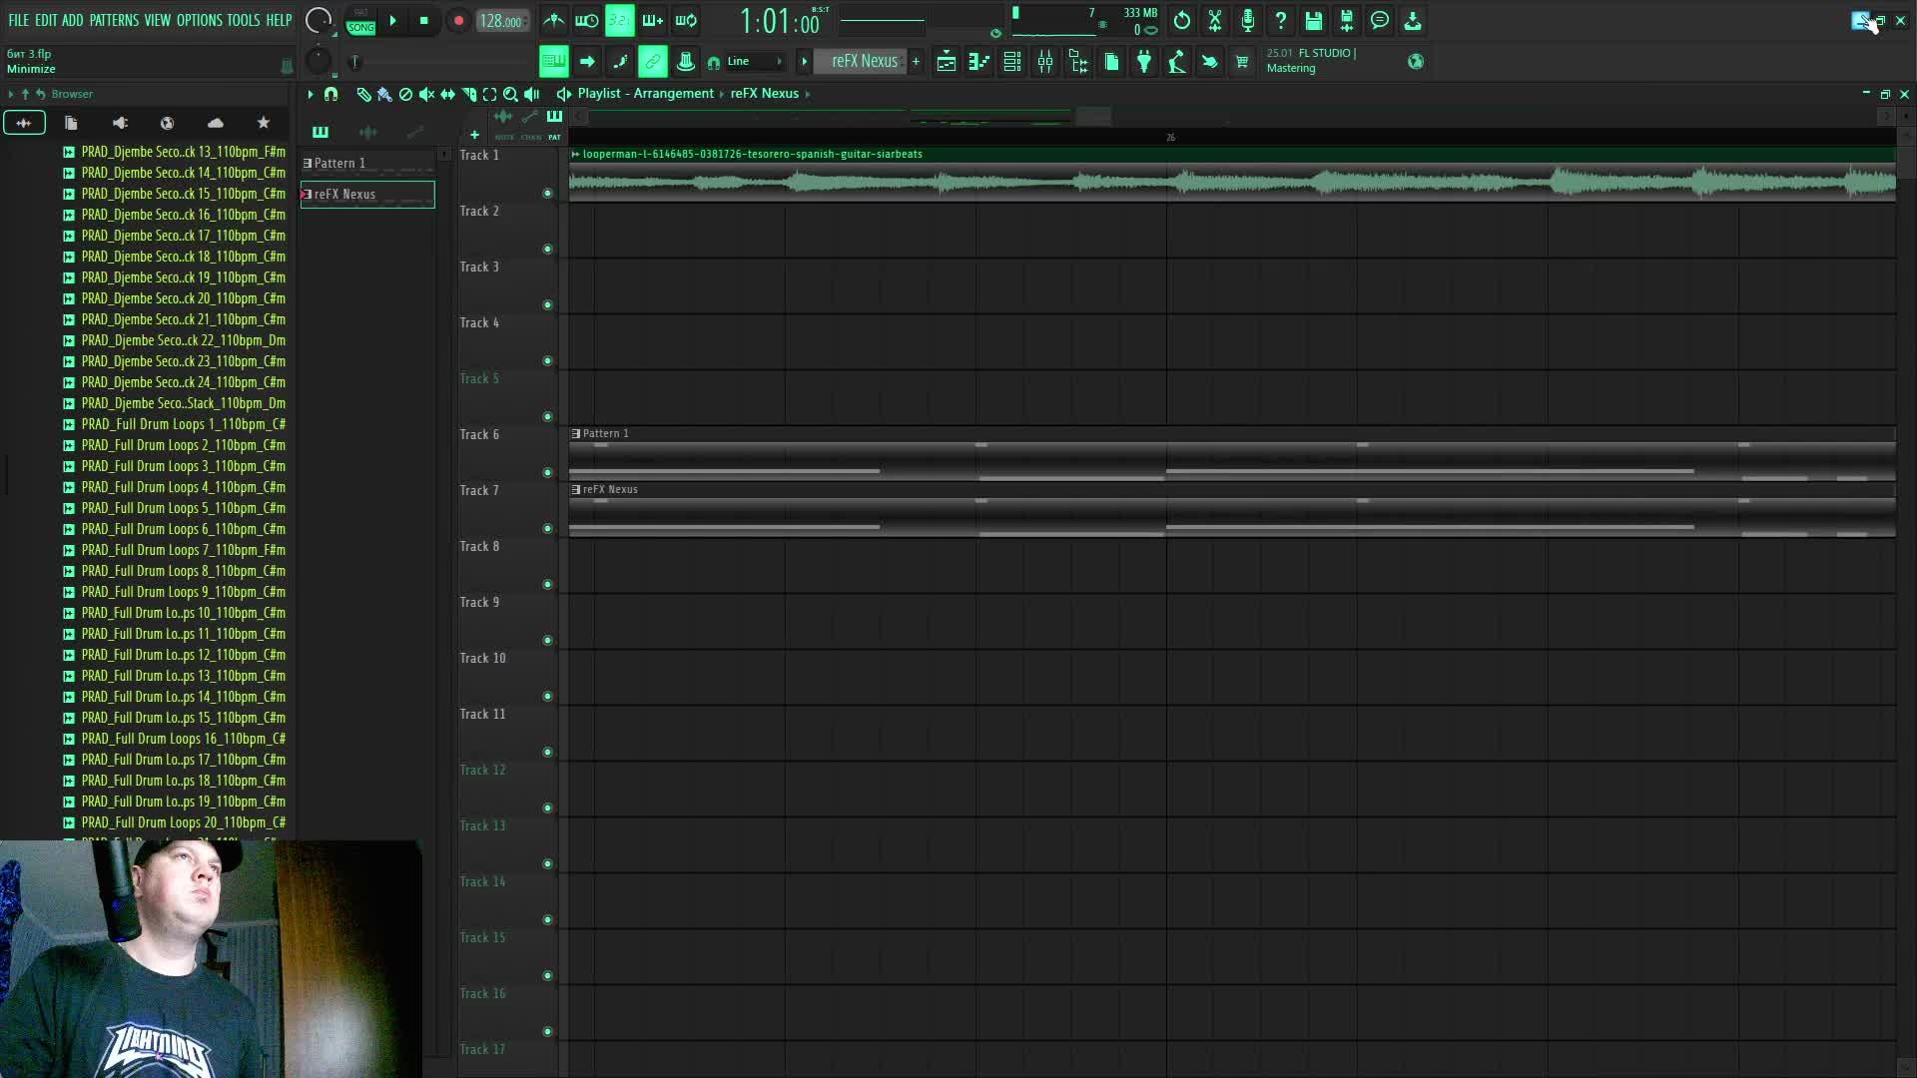Select the Delete tool in playlist

click(x=405, y=94)
